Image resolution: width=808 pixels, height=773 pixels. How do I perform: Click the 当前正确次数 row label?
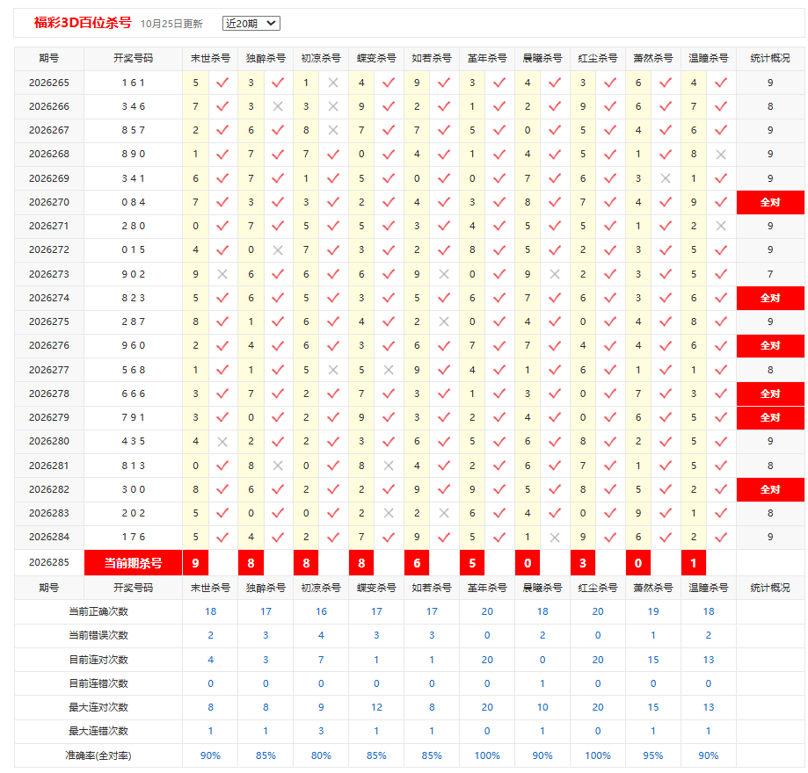(x=98, y=611)
